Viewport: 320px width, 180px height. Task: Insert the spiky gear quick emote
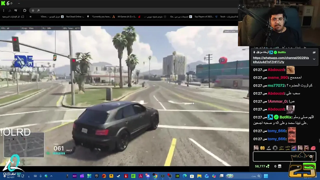pyautogui.click(x=275, y=148)
